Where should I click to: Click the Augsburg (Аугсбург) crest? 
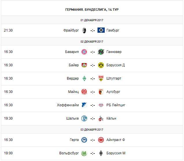tap(101, 92)
